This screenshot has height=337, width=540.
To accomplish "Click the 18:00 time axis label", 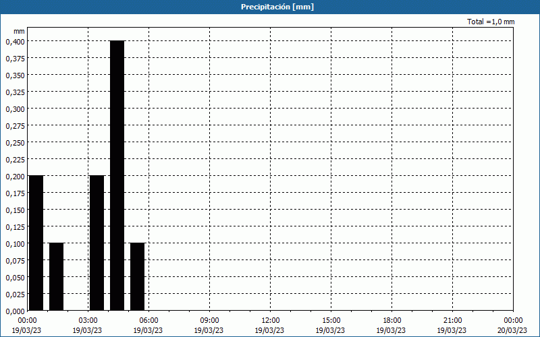I will [x=391, y=321].
